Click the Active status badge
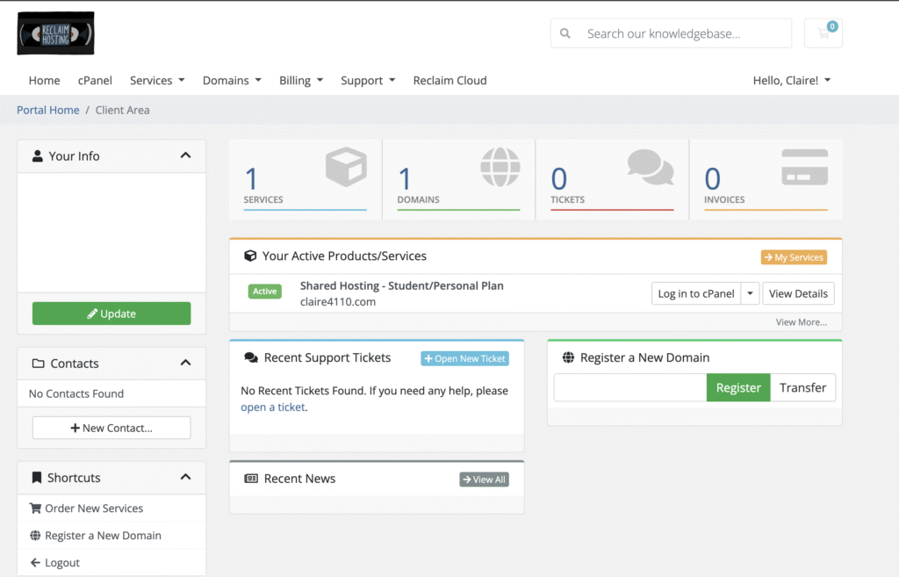Image resolution: width=899 pixels, height=577 pixels. tap(265, 292)
